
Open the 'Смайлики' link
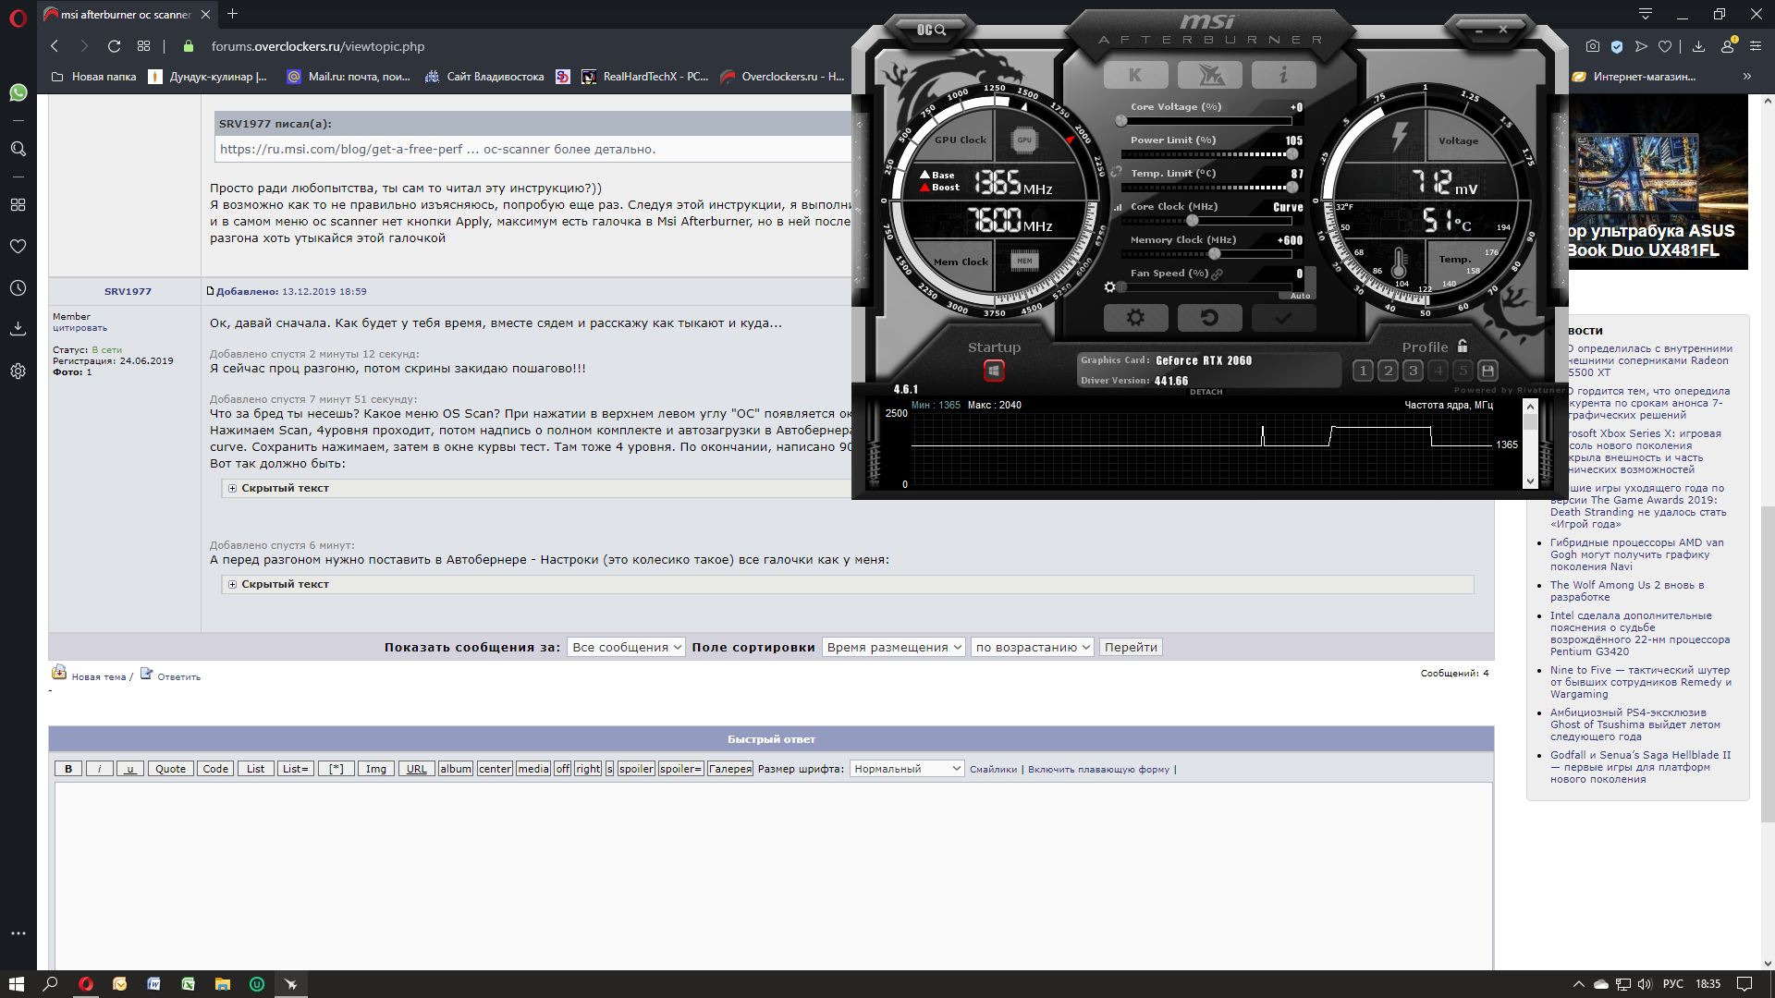coord(993,769)
